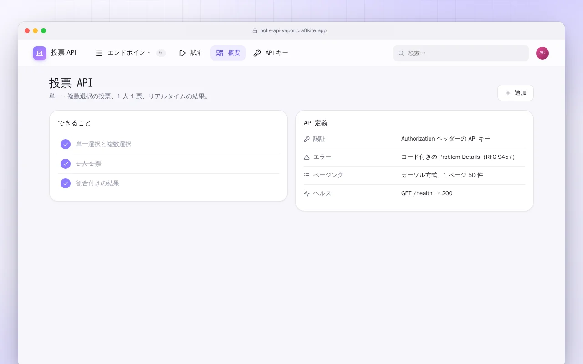Click the 投票 API app logo icon
Viewport: 583px width, 364px height.
(40, 53)
